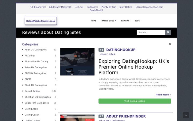Open the DatingHookup screenshot thumbnail
Image resolution: width=193 pixels, height=121 pixels.
pos(77,62)
